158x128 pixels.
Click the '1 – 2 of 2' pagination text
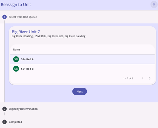[x=128, y=79]
